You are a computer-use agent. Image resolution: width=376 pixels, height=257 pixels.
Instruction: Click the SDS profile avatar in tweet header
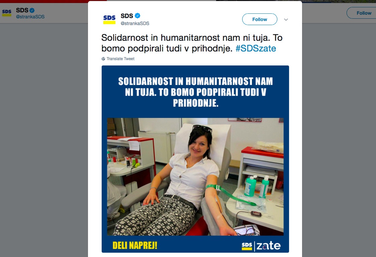click(109, 19)
